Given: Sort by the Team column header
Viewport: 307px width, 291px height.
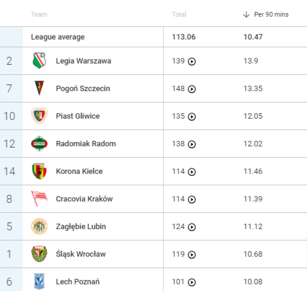Looking at the screenshot, I should (39, 14).
